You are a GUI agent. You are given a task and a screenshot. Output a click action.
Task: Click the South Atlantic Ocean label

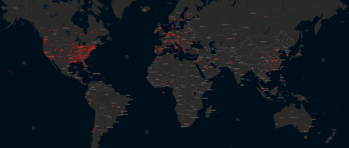pos(147,131)
